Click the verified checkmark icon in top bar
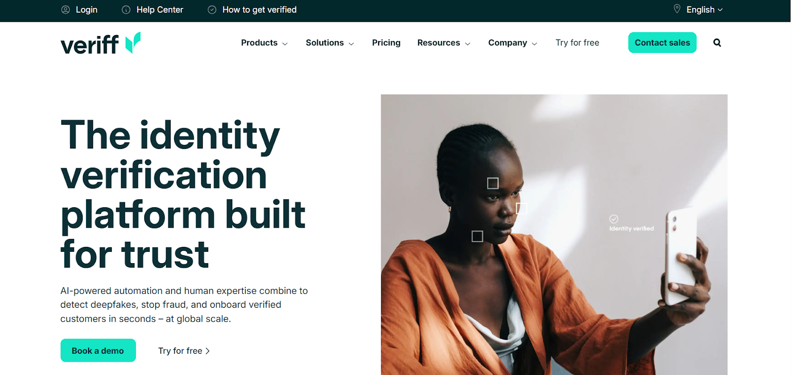Image resolution: width=791 pixels, height=375 pixels. point(212,10)
